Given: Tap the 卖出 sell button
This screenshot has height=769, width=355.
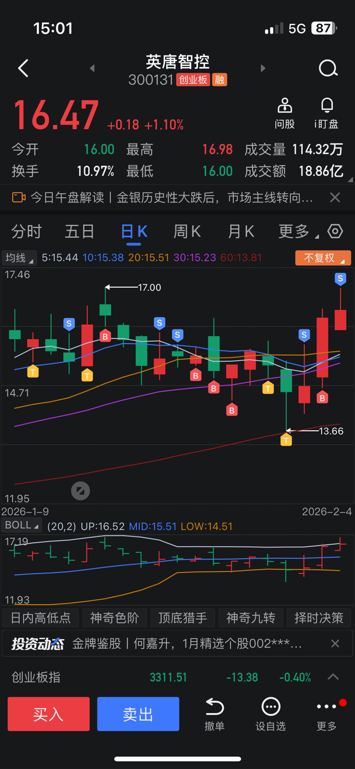Looking at the screenshot, I should [138, 714].
